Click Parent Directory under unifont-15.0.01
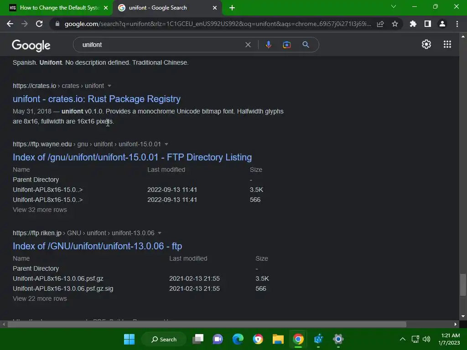467x350 pixels. tap(36, 180)
